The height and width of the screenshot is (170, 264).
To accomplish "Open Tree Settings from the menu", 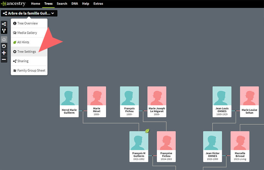I will [26, 52].
